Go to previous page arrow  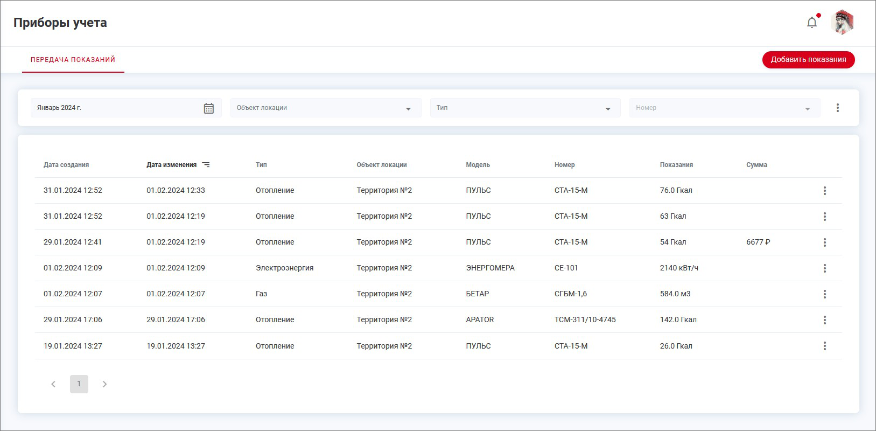tap(53, 384)
